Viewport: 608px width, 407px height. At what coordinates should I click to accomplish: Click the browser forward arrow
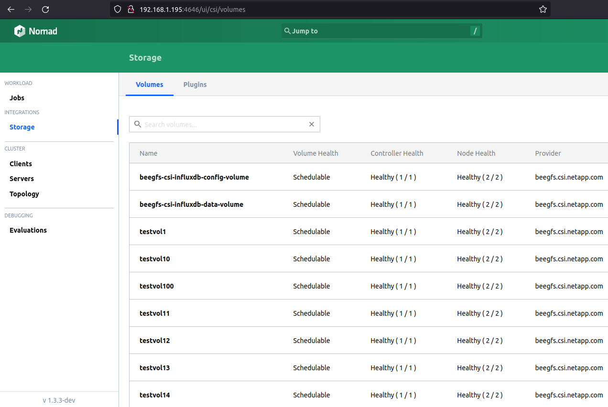(x=28, y=9)
